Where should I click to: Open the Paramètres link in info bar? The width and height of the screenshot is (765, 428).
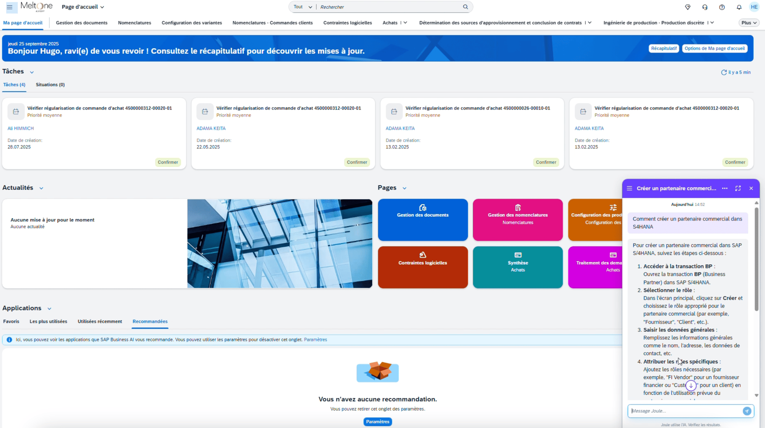point(315,340)
